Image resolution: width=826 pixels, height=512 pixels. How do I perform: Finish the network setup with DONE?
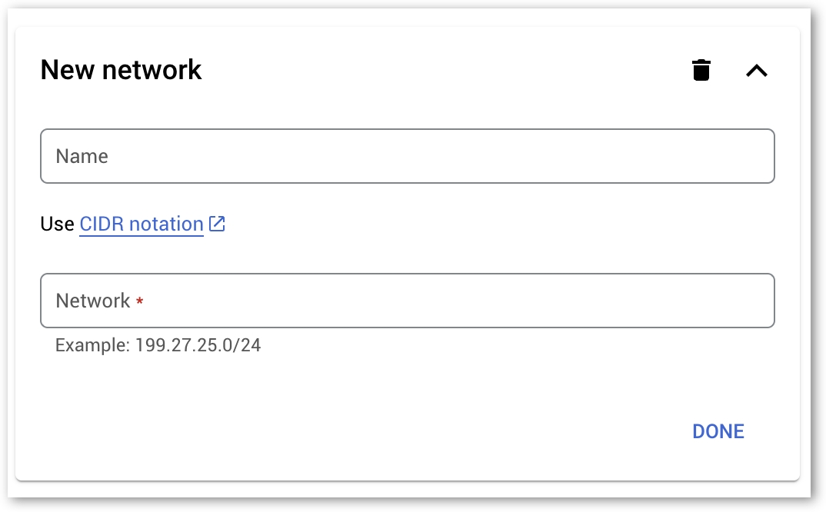(x=718, y=431)
